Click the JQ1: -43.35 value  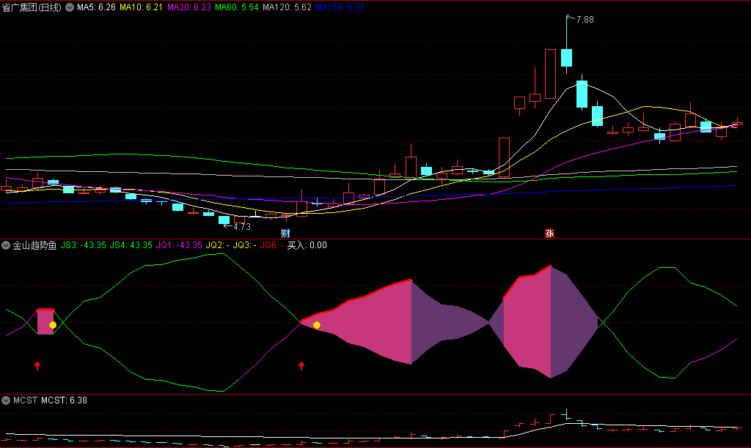[179, 245]
